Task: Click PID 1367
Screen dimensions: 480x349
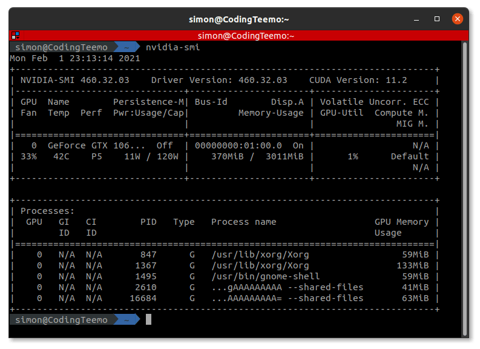Action: [146, 265]
